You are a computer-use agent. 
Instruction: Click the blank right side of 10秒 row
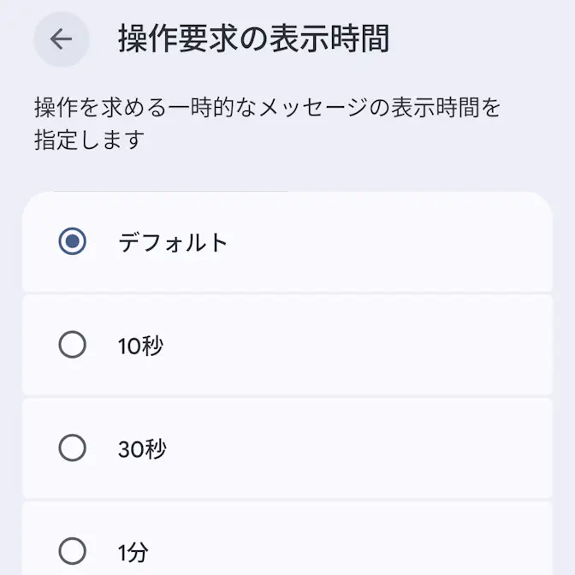pos(428,346)
